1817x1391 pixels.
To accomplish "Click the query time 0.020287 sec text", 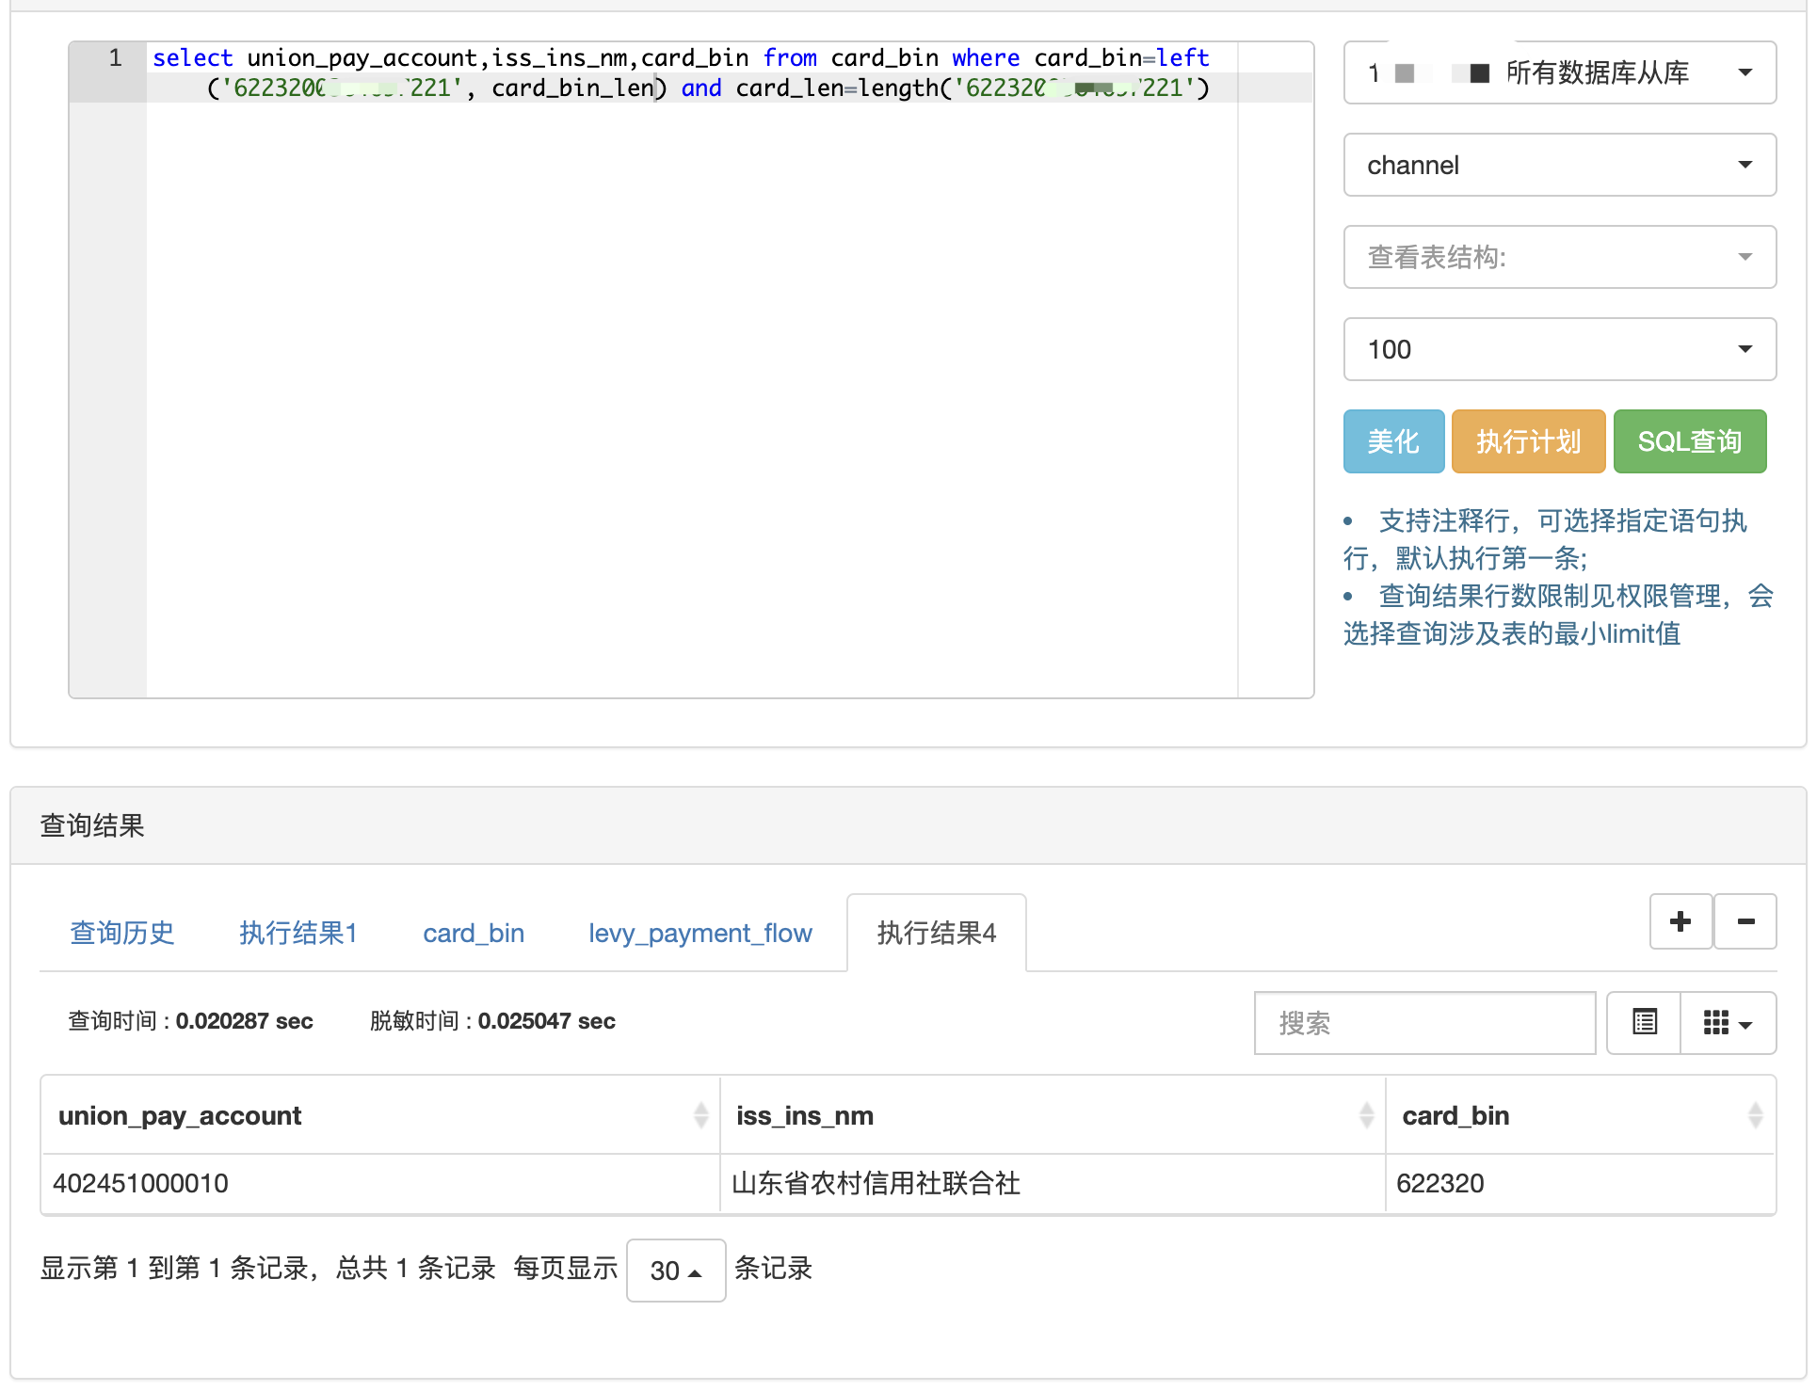I will point(190,1021).
